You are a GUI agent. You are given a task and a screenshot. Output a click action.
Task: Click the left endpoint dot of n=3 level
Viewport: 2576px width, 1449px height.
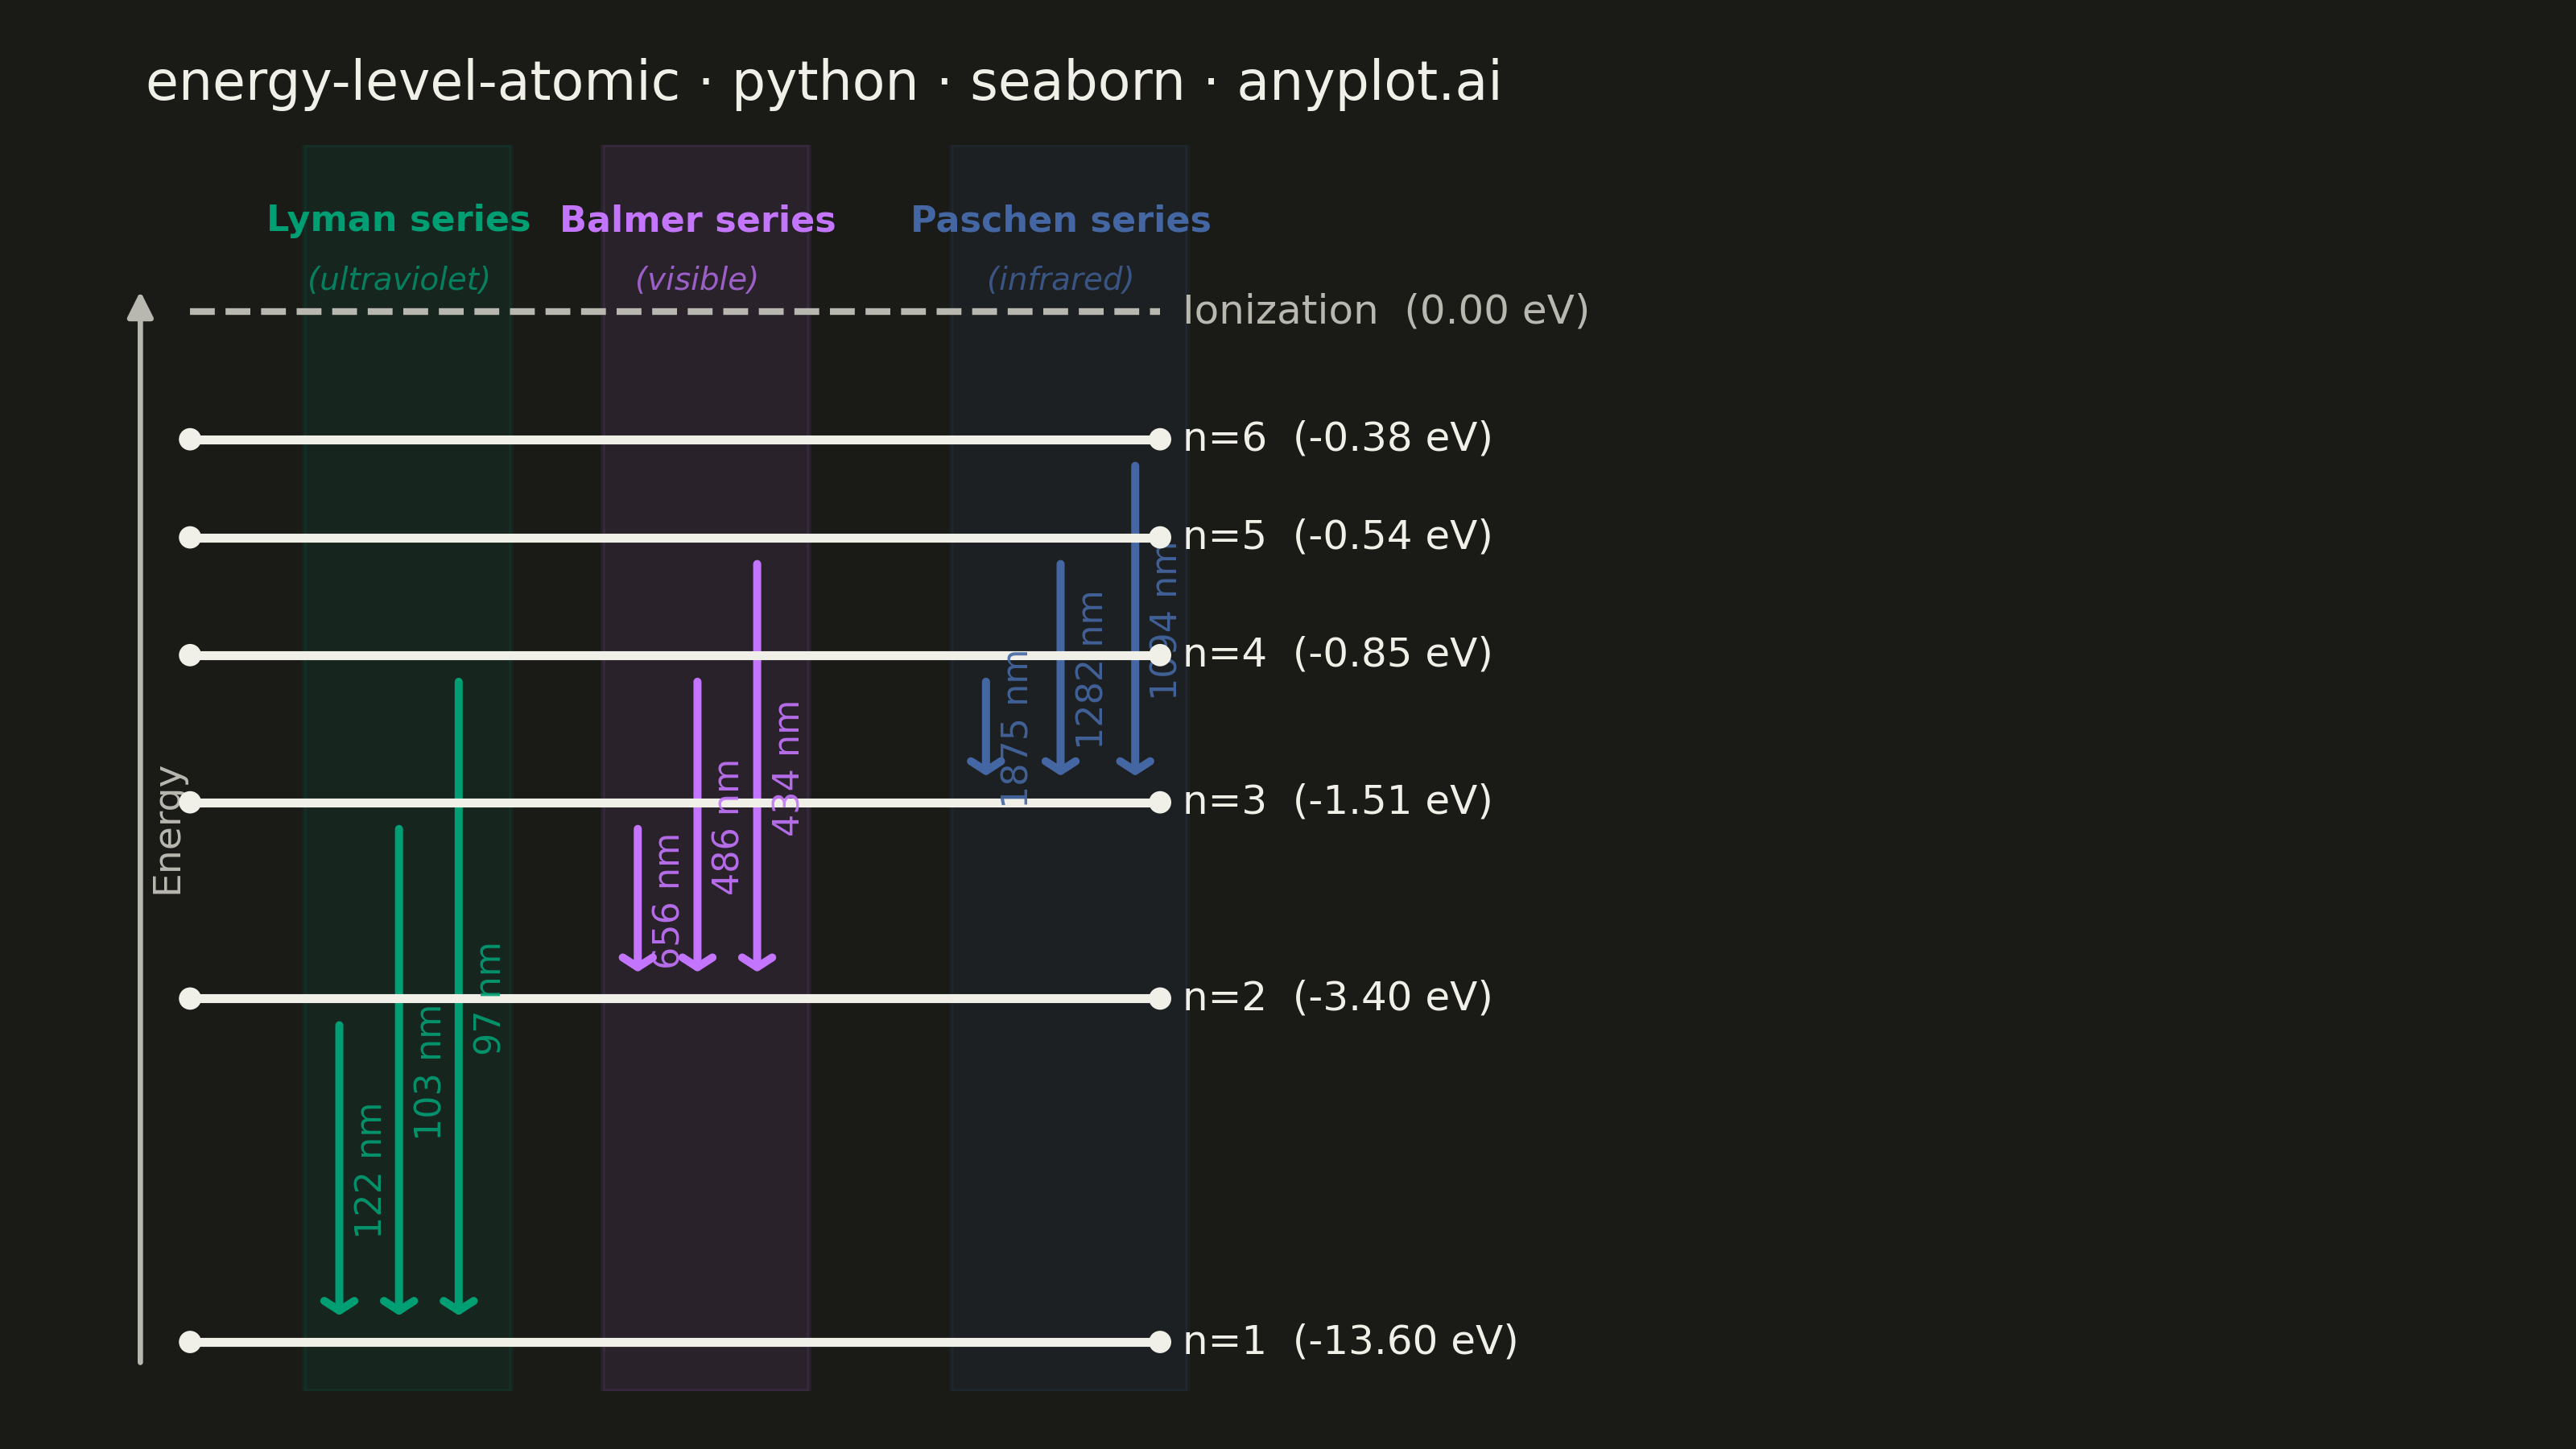(190, 802)
